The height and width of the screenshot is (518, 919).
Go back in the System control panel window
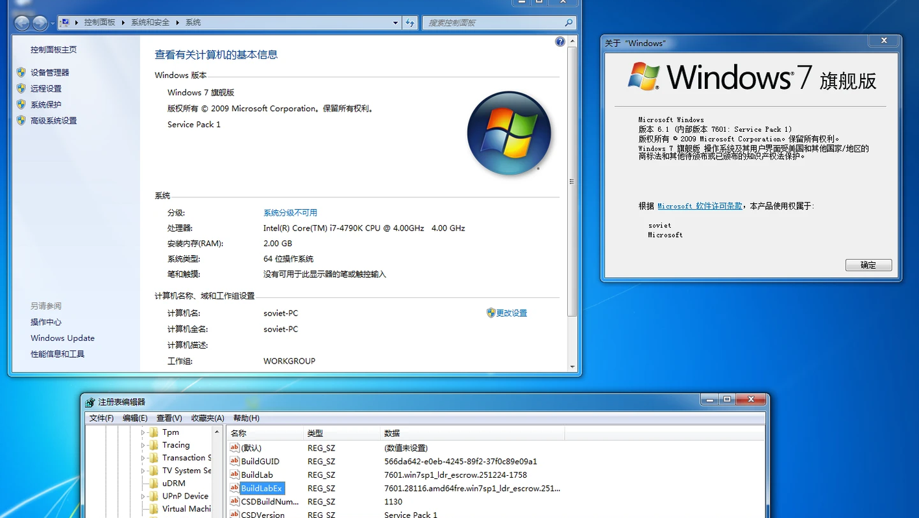point(22,23)
